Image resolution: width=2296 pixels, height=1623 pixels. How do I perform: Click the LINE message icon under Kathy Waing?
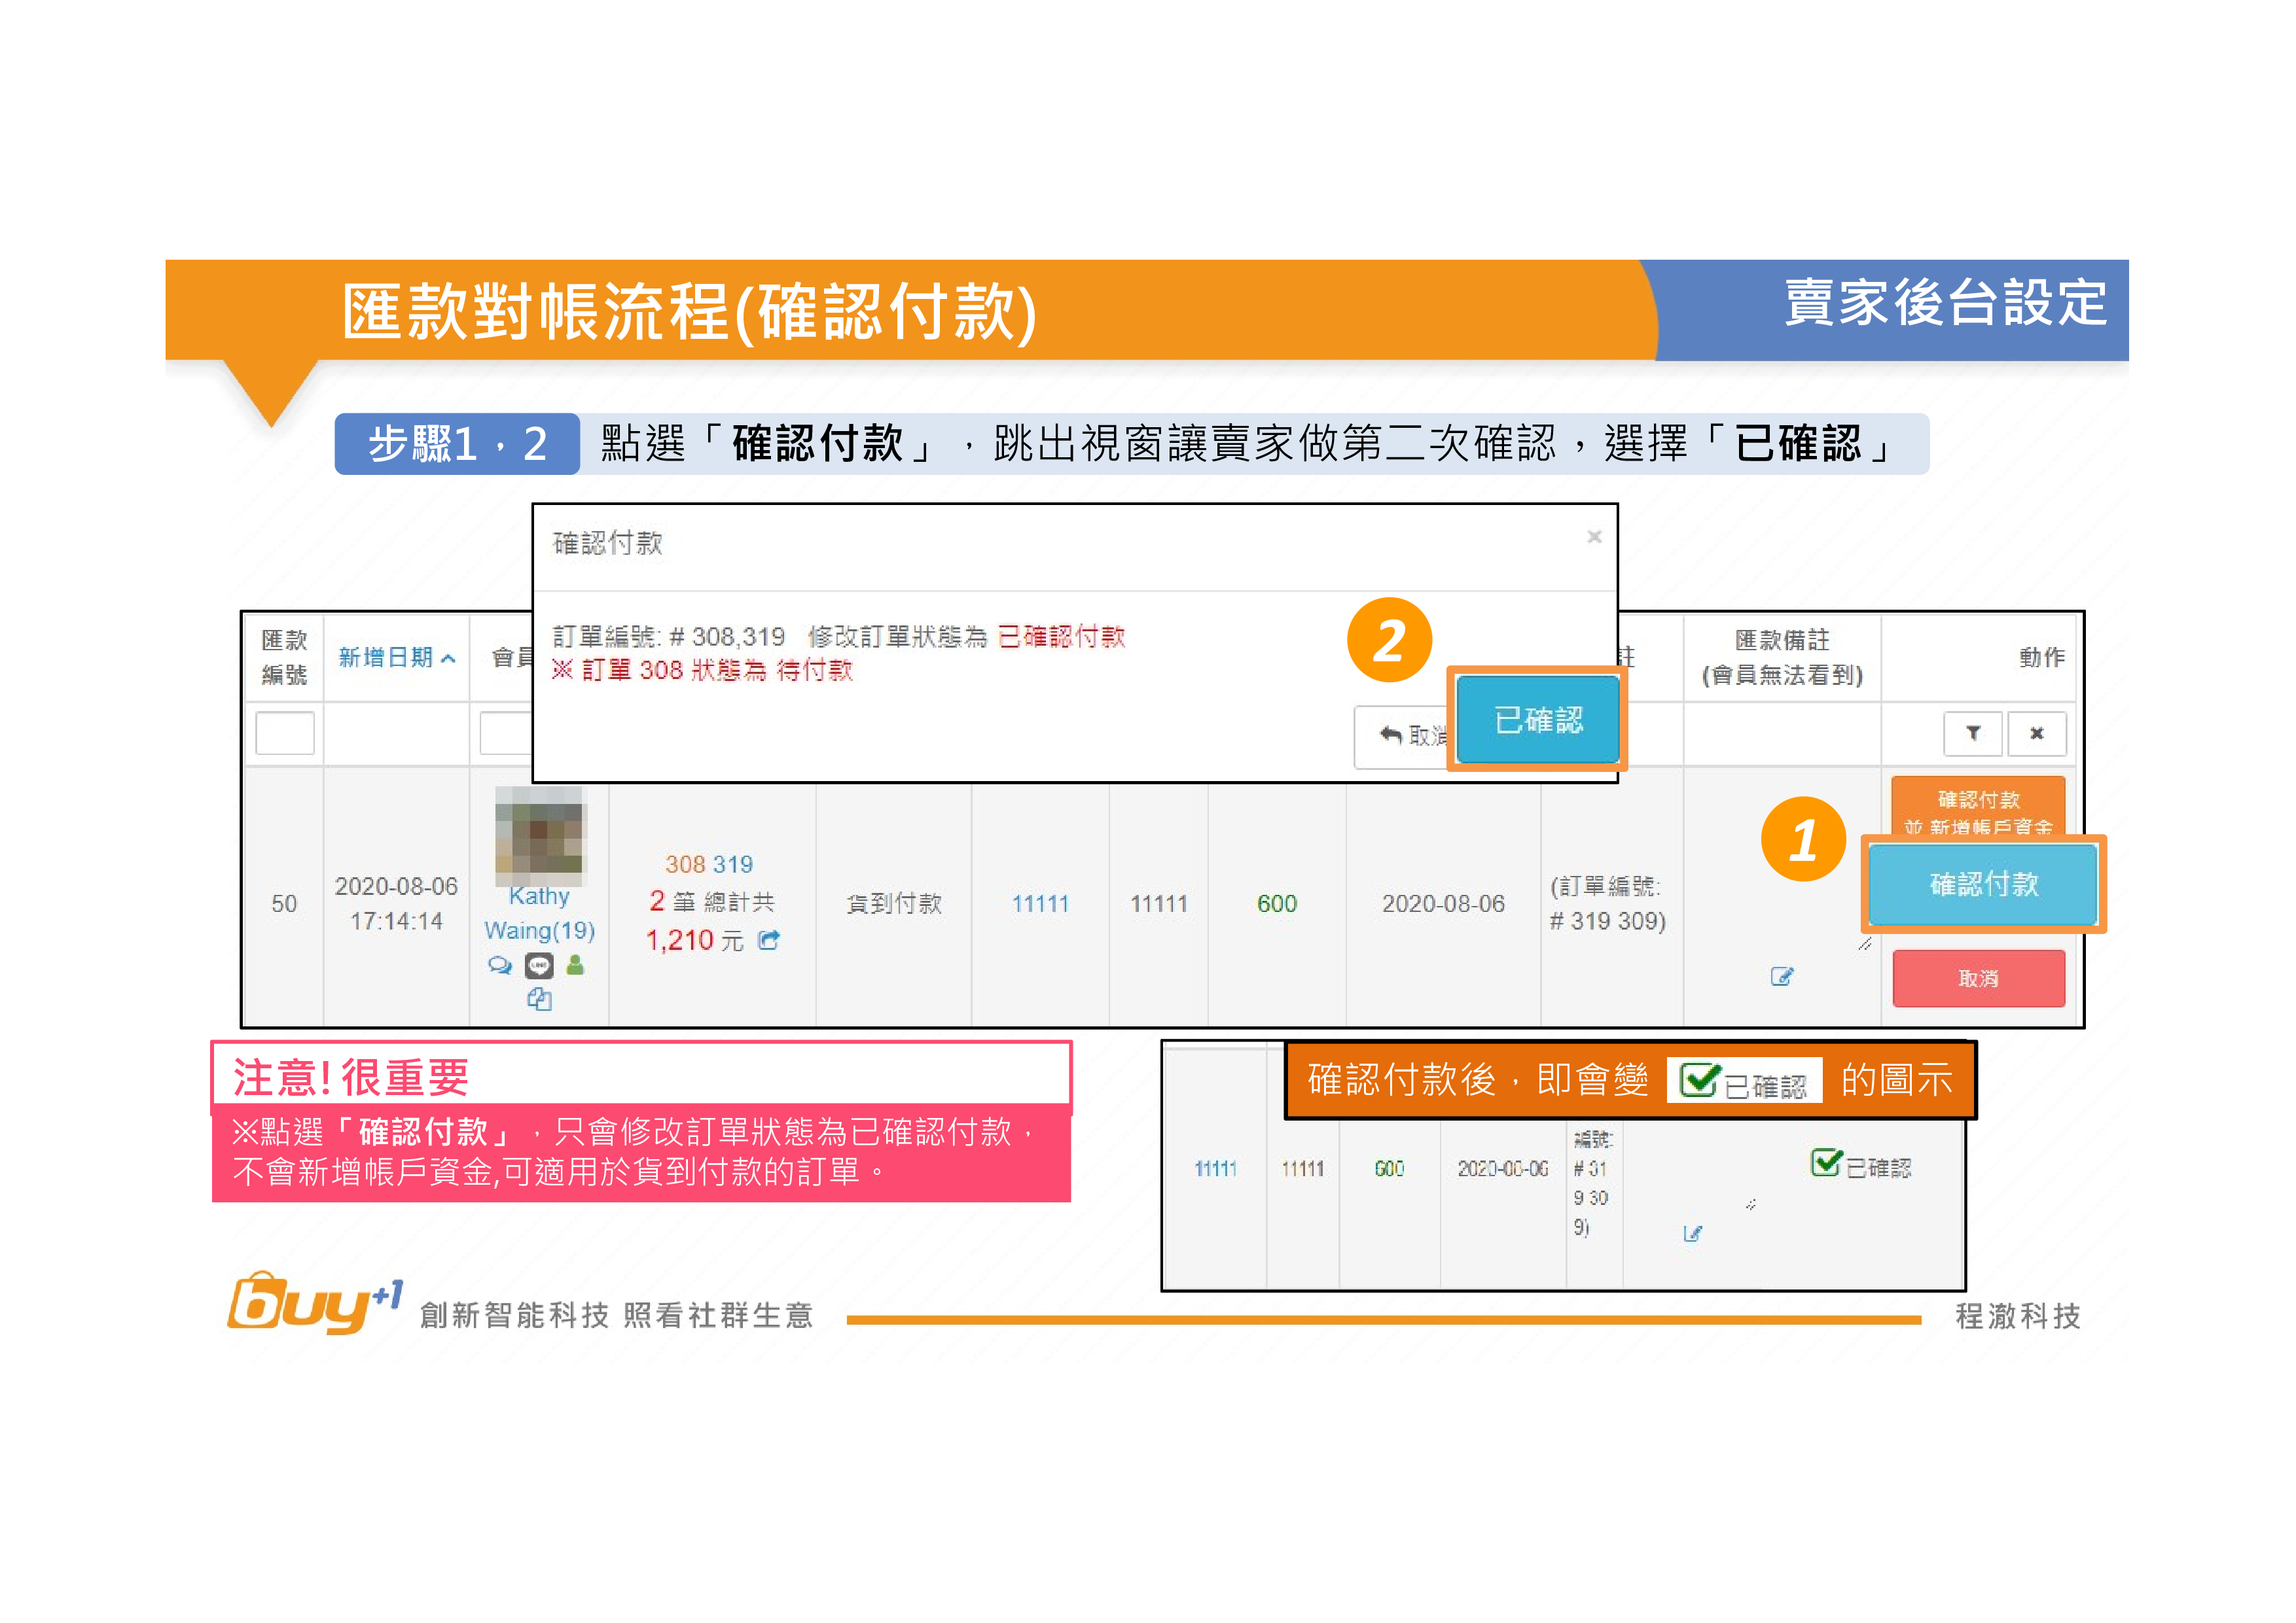(539, 966)
